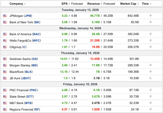Screen dimensions: 163x113
Task: Open the JBHT ticker link
Action: (x=26, y=78)
